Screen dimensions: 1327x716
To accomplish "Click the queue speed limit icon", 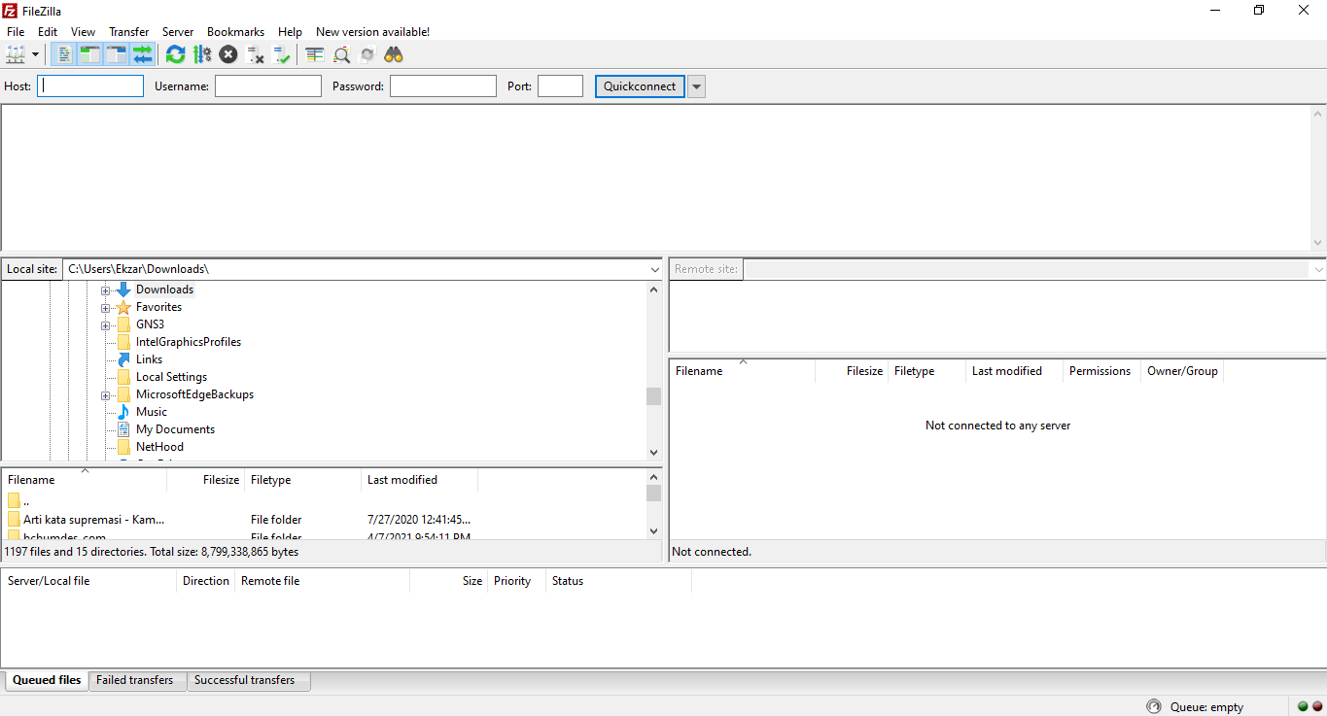I will click(1154, 706).
